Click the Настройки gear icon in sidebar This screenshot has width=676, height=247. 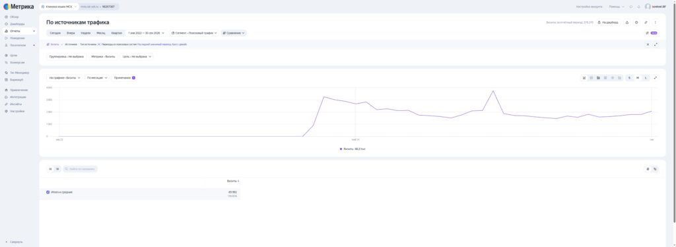click(x=7, y=111)
